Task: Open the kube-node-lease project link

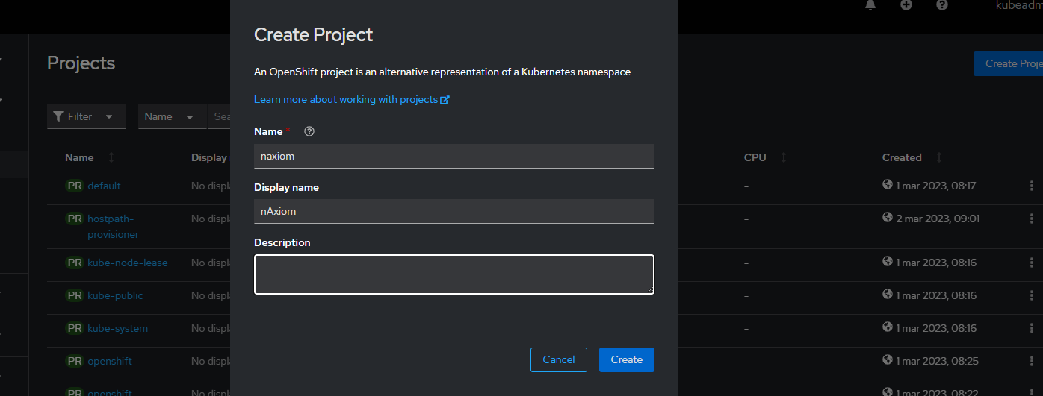Action: (x=128, y=263)
